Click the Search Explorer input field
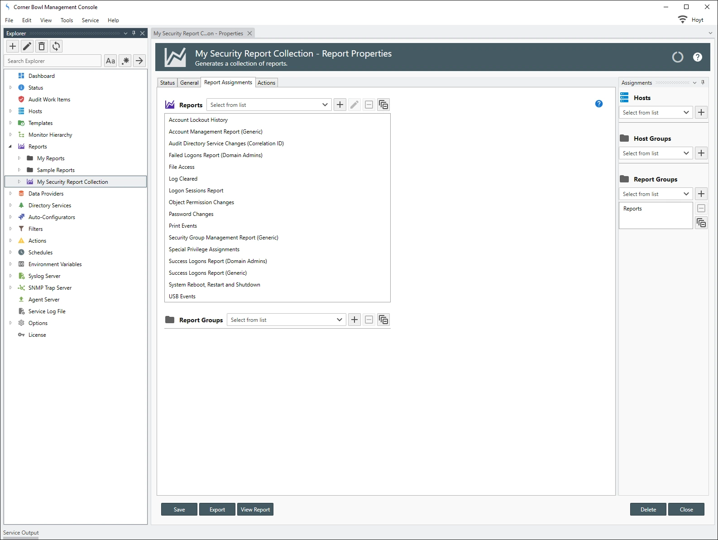Viewport: 718px width, 540px height. 53,61
